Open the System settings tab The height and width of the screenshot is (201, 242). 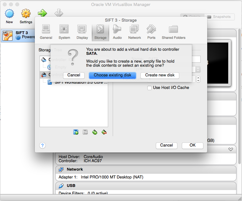tap(64, 32)
